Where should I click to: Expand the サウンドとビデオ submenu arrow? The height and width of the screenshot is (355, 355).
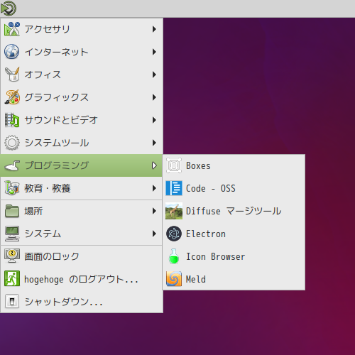(x=154, y=120)
